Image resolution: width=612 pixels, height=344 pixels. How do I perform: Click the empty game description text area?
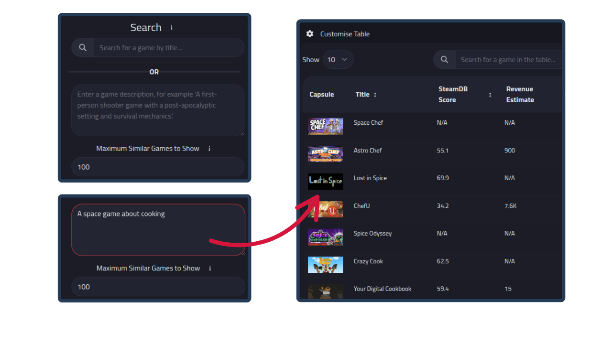pos(157,110)
